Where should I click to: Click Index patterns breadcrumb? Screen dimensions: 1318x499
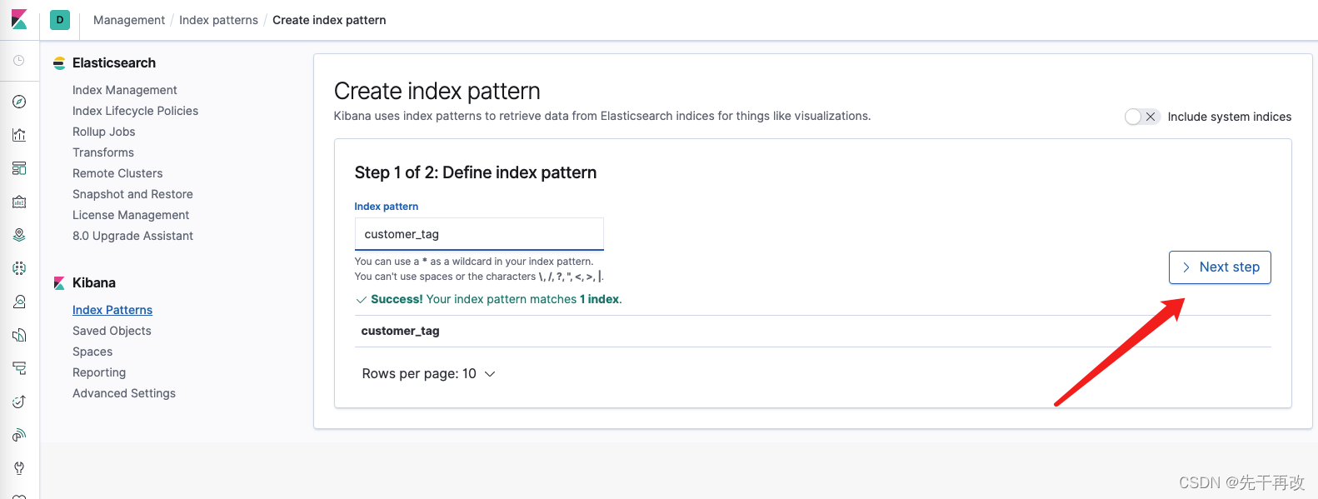218,20
